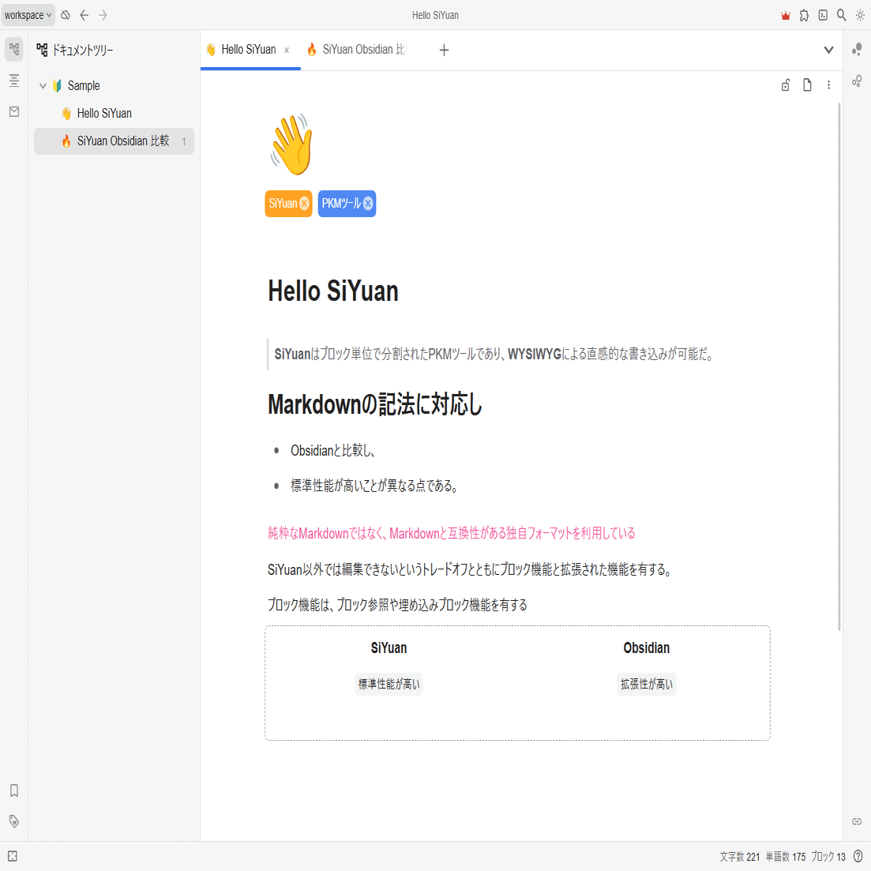Screen dimensions: 871x871
Task: Remove the PKMツール tag with its x
Action: (x=368, y=203)
